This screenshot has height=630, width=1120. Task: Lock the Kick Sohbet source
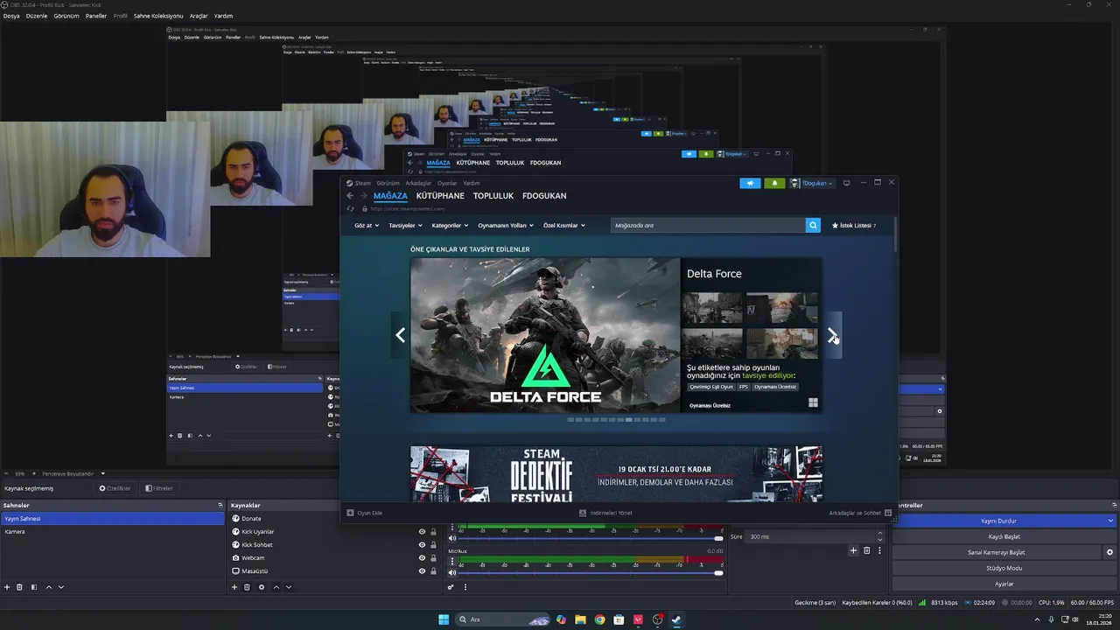click(x=433, y=545)
